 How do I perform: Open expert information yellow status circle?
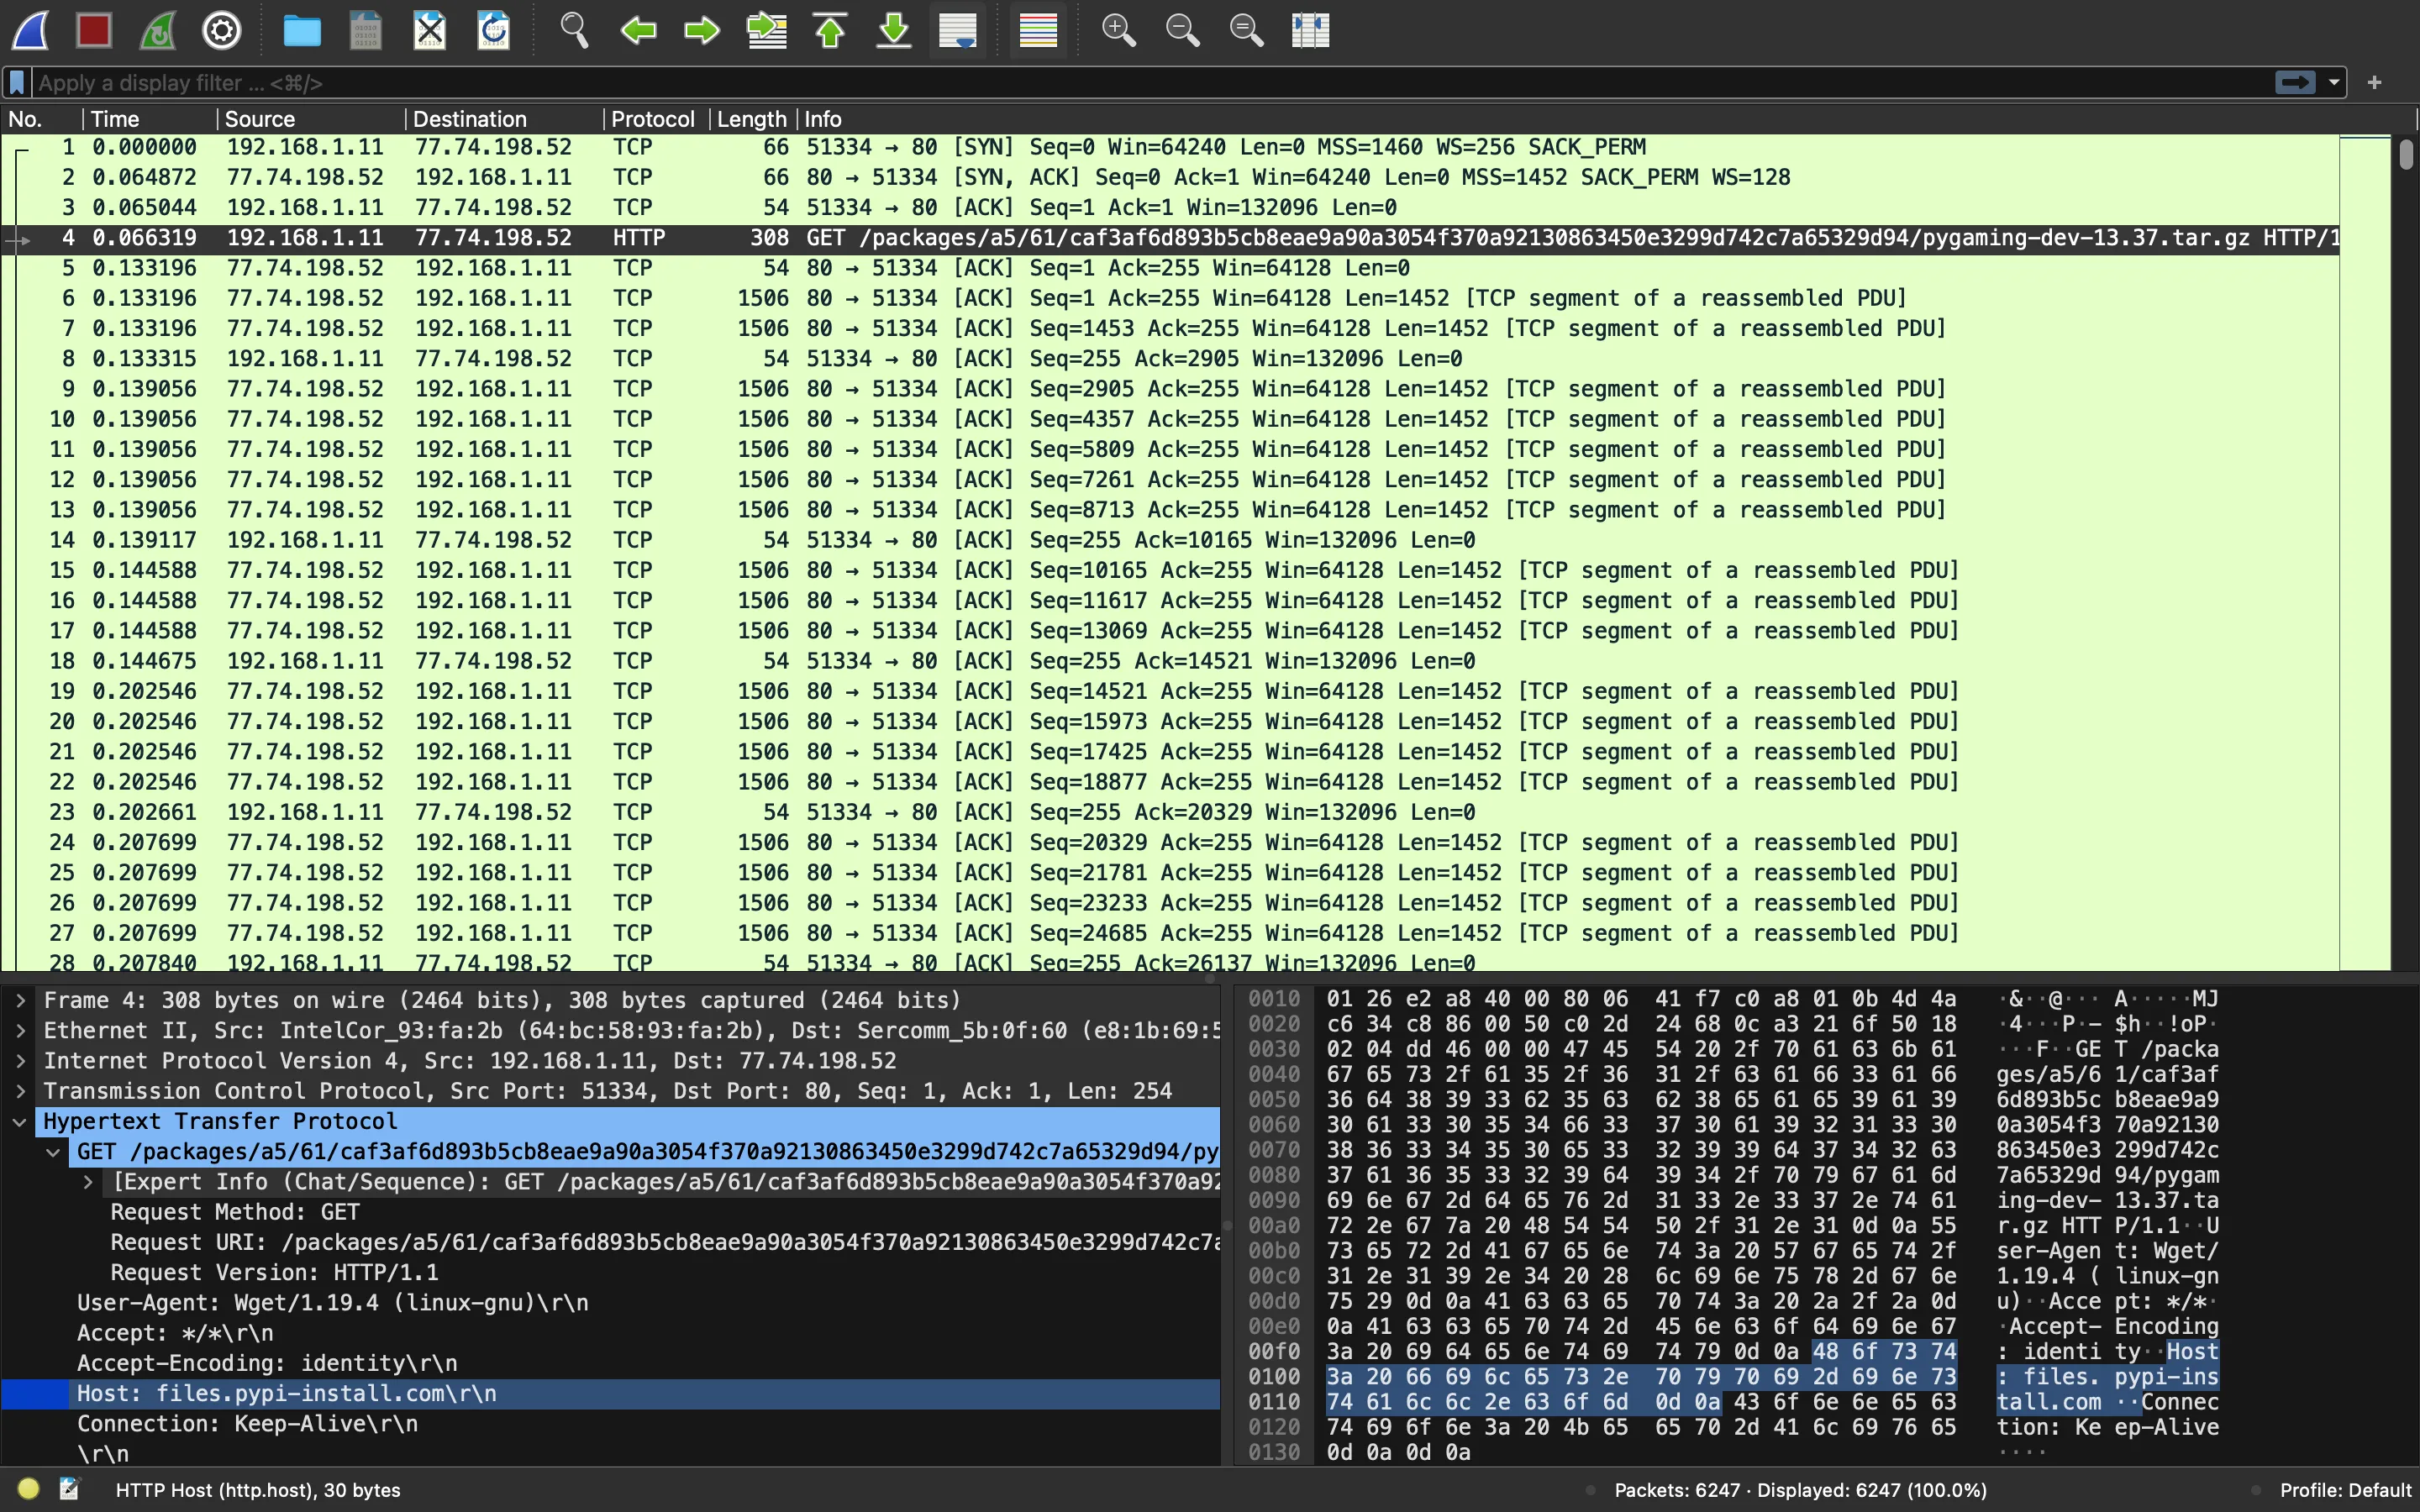point(28,1489)
